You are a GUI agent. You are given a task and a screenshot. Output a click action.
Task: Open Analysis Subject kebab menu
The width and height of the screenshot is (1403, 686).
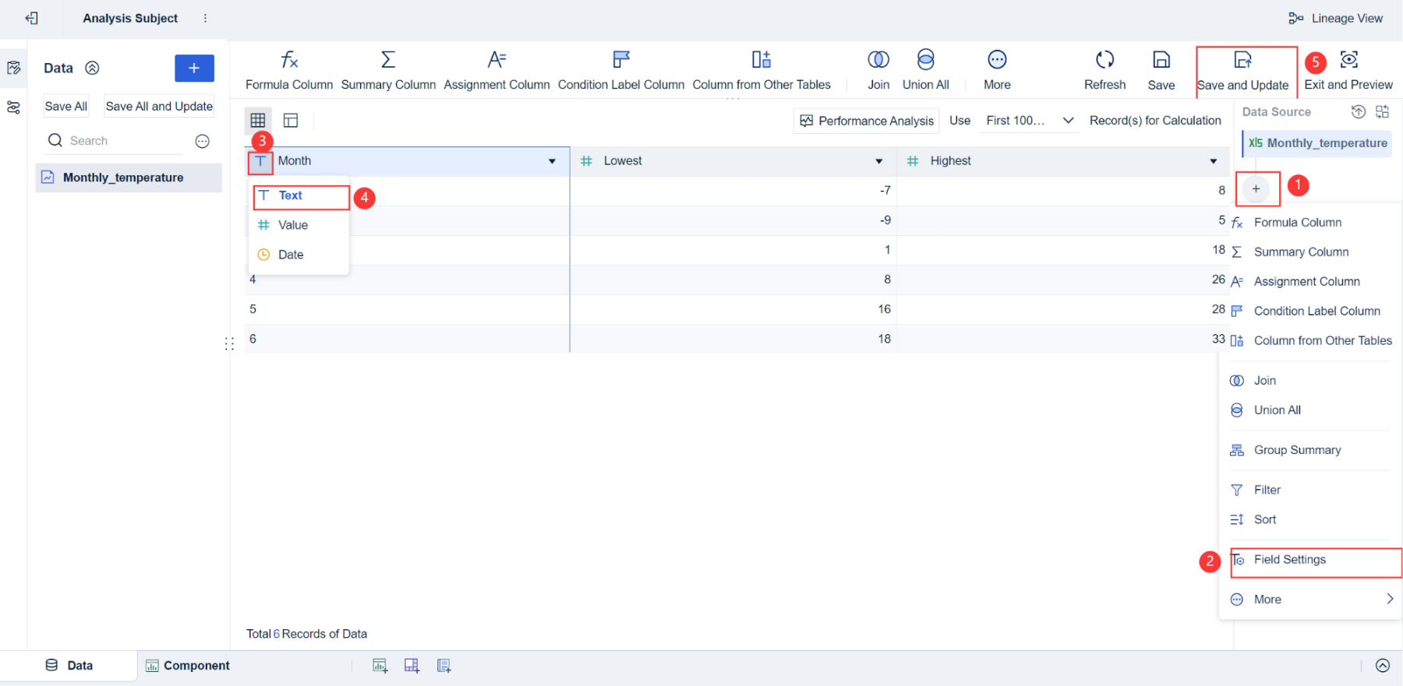[x=206, y=18]
